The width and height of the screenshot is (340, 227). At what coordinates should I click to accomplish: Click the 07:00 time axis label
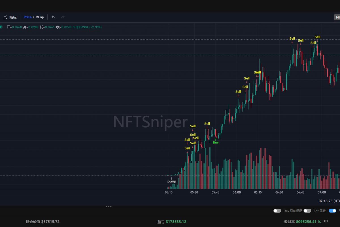[322, 192]
